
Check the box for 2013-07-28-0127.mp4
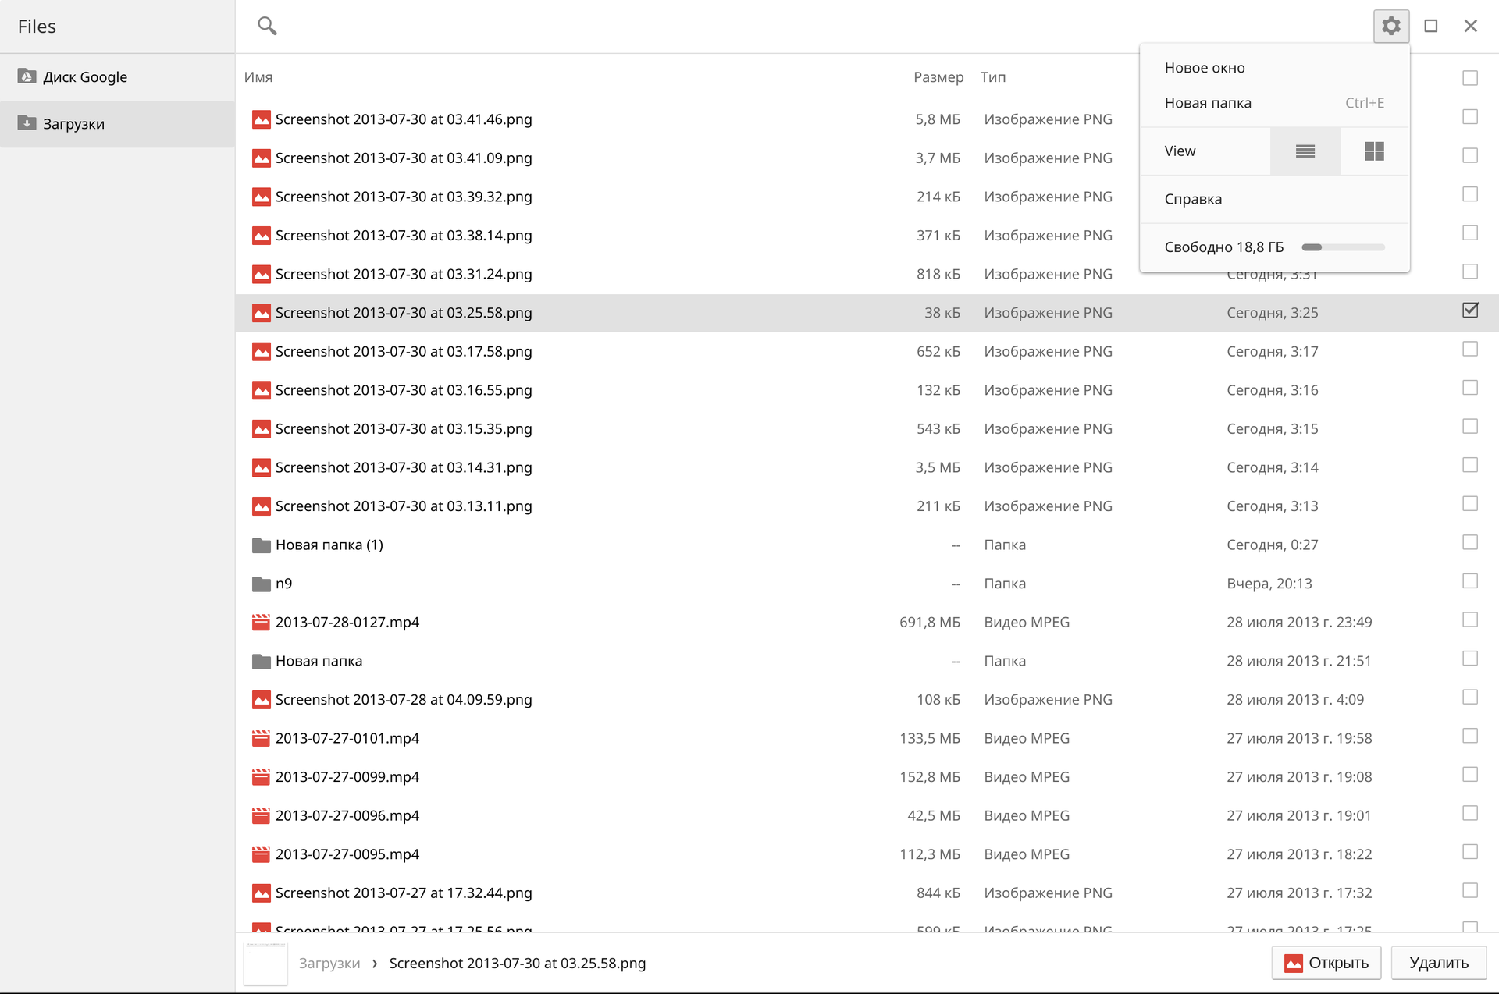(x=1470, y=619)
